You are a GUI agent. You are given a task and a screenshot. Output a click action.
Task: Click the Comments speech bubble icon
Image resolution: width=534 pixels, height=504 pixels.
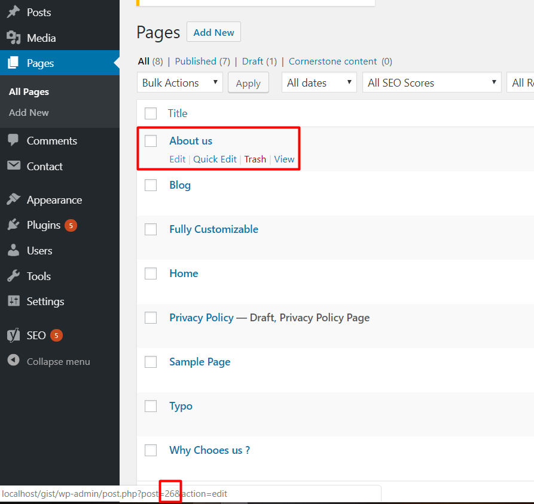[13, 140]
